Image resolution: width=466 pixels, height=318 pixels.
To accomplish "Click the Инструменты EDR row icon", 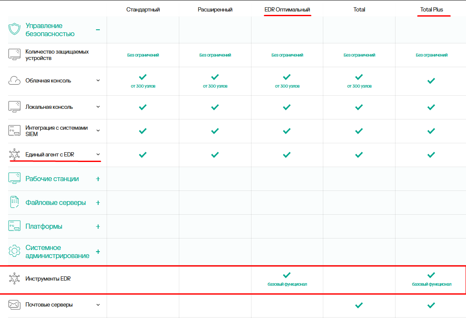I will point(14,278).
